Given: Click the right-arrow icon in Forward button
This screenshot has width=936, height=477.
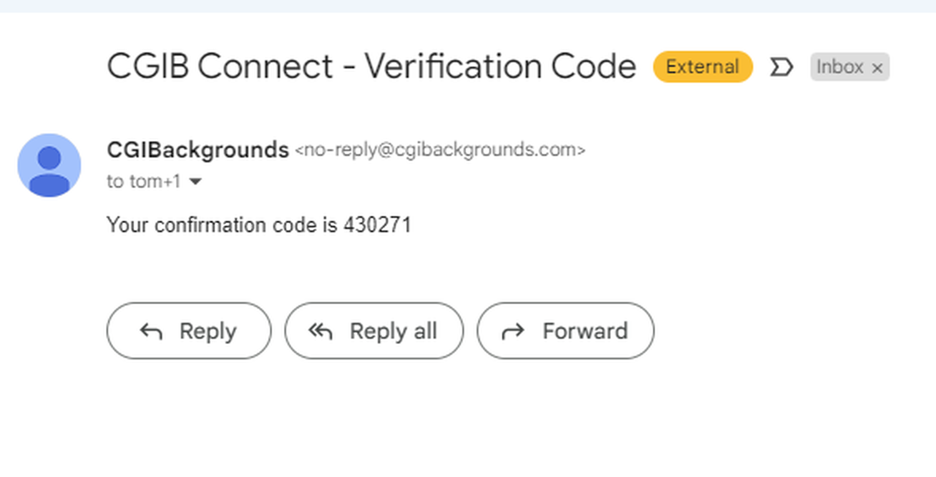Looking at the screenshot, I should click(513, 332).
